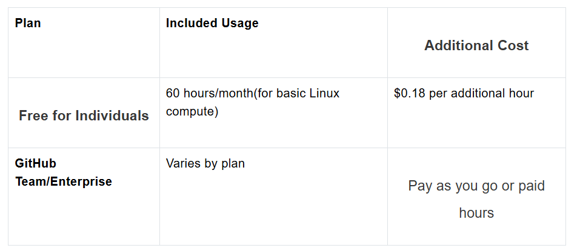This screenshot has width=580, height=251.
Task: Click the 'Plan' column header
Action: [28, 23]
